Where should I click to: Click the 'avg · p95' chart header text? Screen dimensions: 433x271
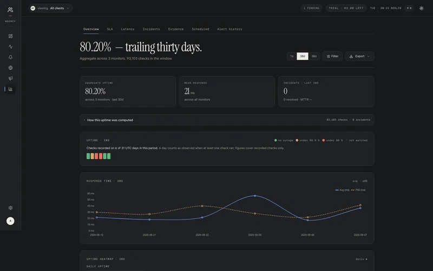(360, 181)
